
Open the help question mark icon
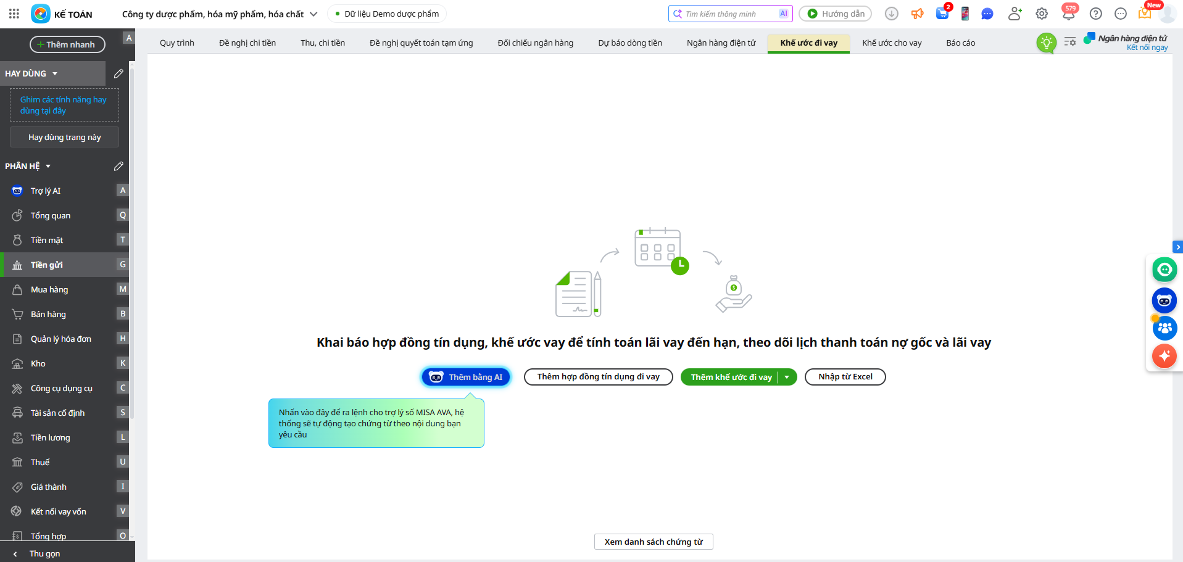point(1095,14)
